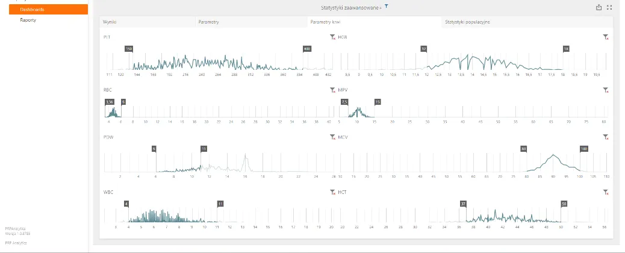Select HGB upper range handle 18
Image resolution: width=625 pixels, height=253 pixels.
pyautogui.click(x=566, y=49)
